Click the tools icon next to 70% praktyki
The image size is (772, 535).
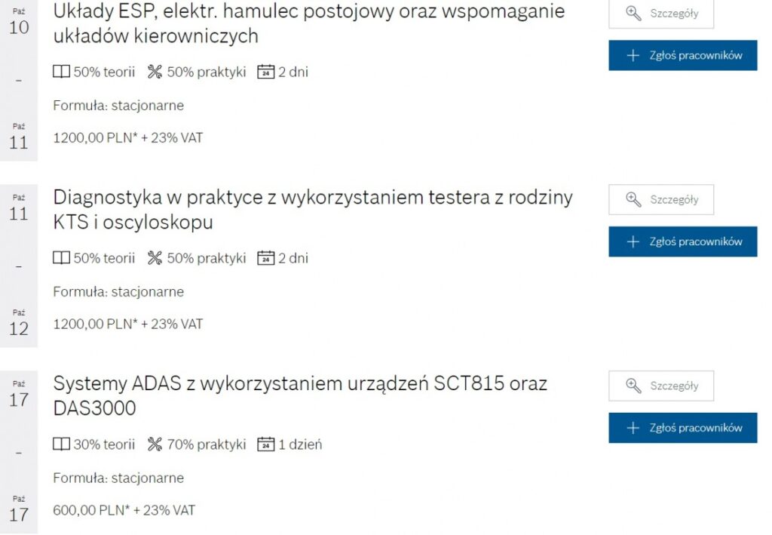155,444
